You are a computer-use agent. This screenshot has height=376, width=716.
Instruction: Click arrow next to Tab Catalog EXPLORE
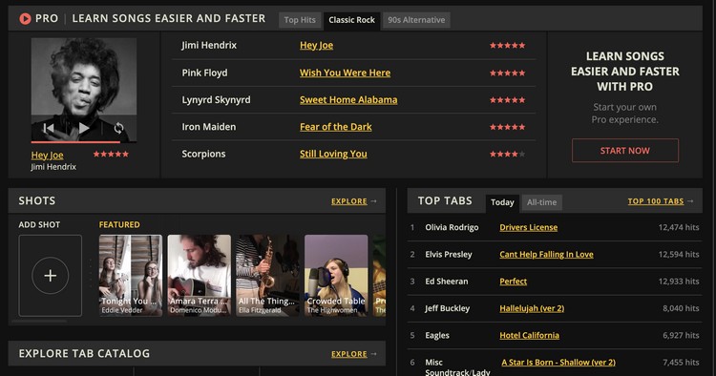tap(373, 354)
